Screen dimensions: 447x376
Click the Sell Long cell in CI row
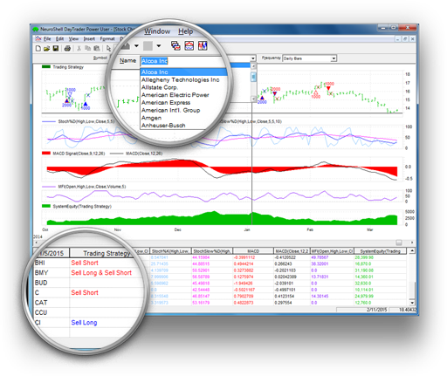pyautogui.click(x=84, y=323)
